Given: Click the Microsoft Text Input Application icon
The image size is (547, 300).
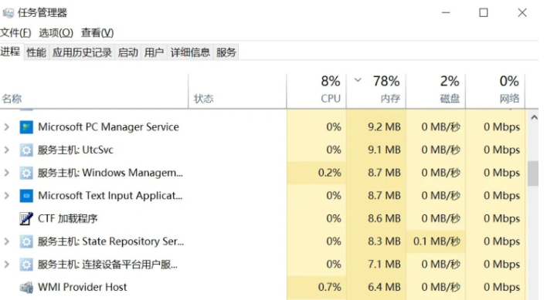Looking at the screenshot, I should 26,196.
